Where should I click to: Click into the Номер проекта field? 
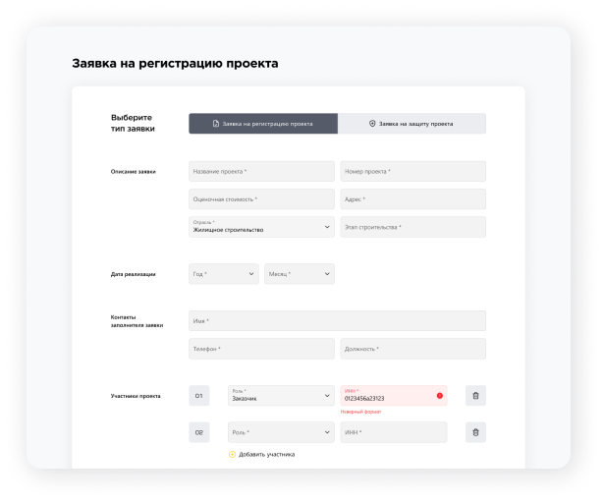click(x=412, y=172)
